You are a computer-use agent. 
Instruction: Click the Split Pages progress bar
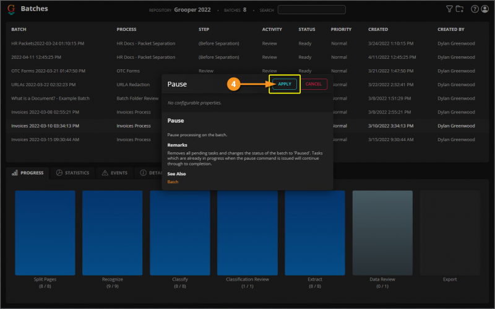coord(45,232)
